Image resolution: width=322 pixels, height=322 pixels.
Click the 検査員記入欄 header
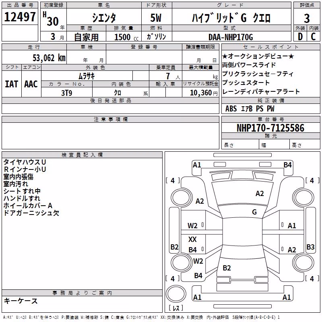82,155
